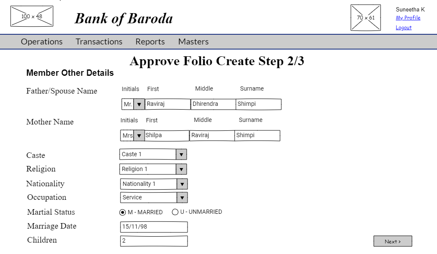Click the 100 x 48 logo placeholder
The height and width of the screenshot is (254, 437).
[31, 16]
